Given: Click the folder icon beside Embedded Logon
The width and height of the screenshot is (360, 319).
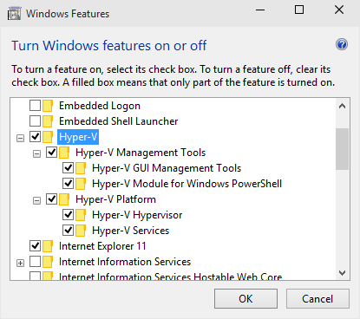Looking at the screenshot, I should (48, 106).
